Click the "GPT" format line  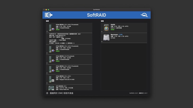click(56, 37)
